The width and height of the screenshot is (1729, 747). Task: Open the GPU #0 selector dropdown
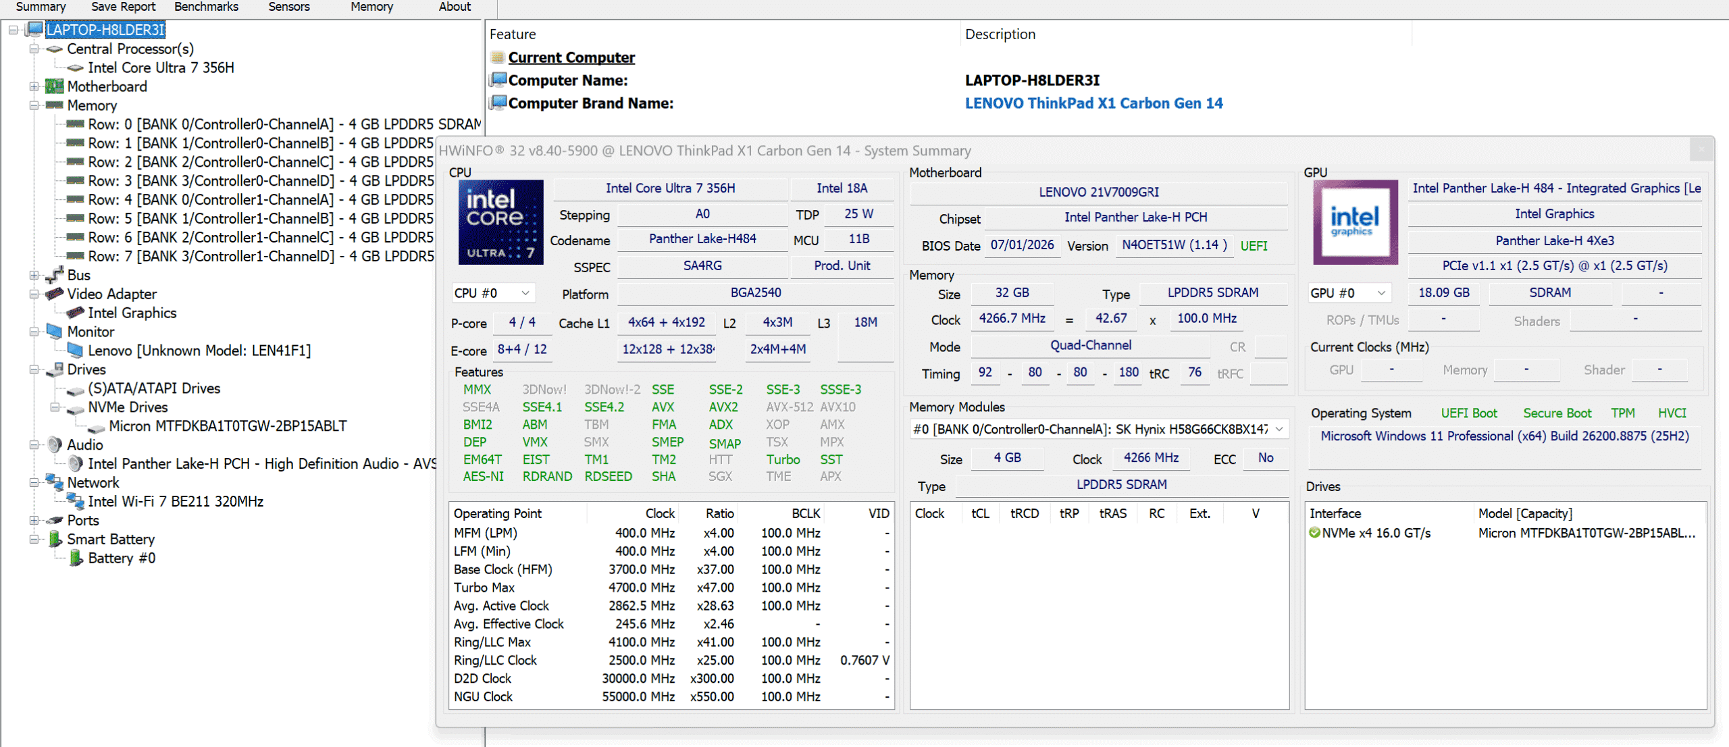point(1349,293)
